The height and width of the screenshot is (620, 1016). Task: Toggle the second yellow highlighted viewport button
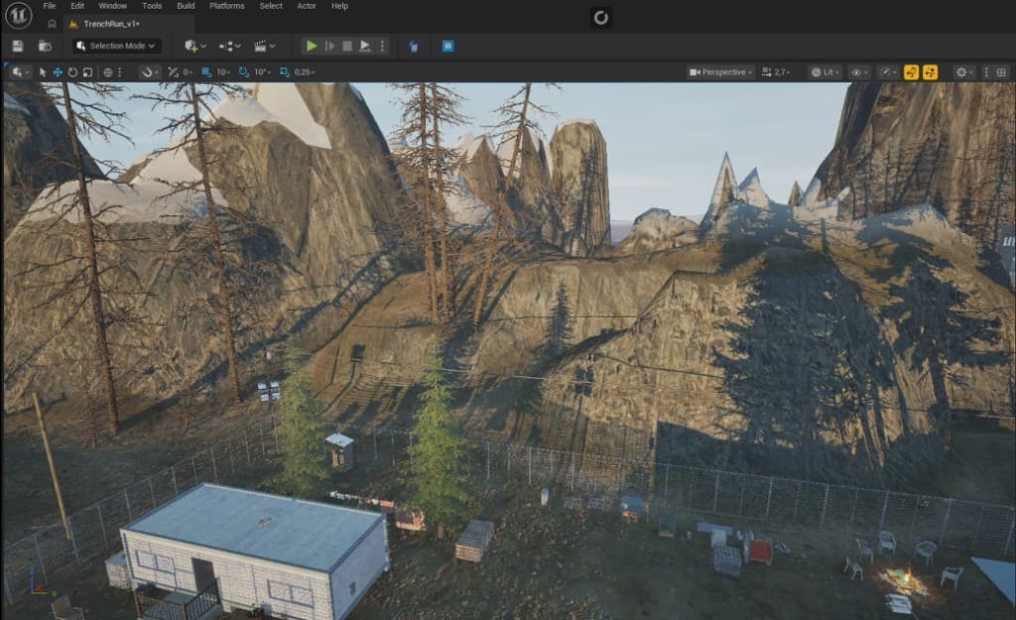pos(931,71)
